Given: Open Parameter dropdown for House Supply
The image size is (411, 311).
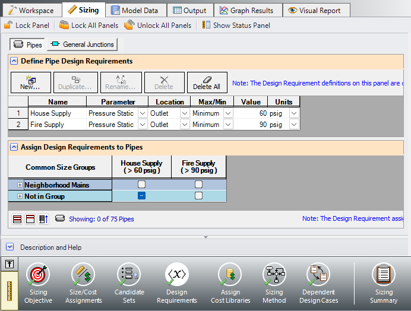Looking at the screenshot, I should (142, 113).
